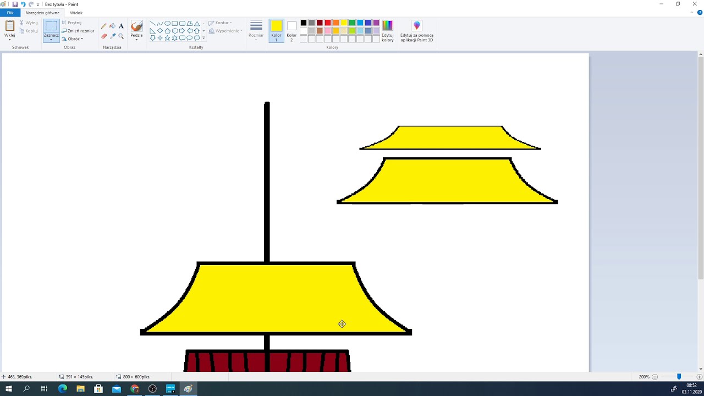
Task: Open the Windows Start menu
Action: [x=9, y=389]
